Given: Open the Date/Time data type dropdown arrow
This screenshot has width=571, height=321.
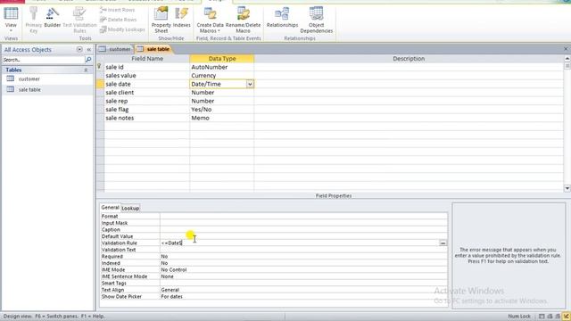Looking at the screenshot, I should point(250,84).
